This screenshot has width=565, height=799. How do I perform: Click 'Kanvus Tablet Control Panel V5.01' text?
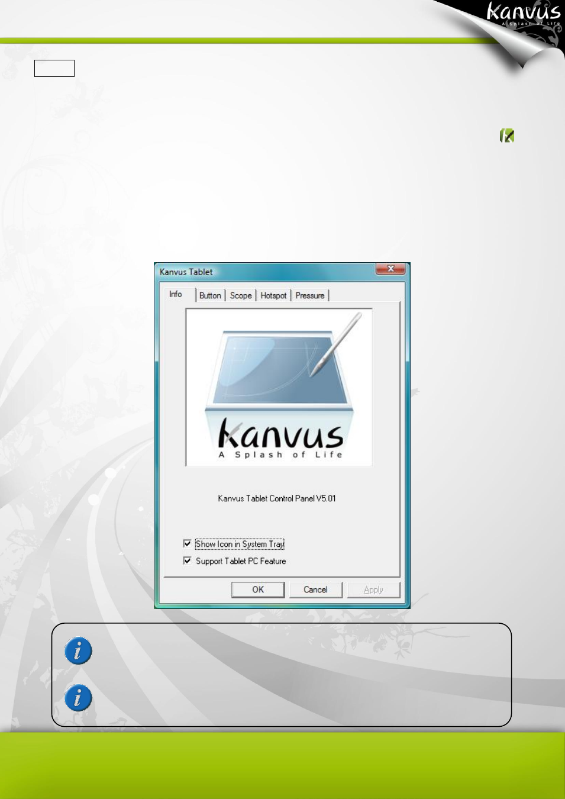pyautogui.click(x=277, y=498)
